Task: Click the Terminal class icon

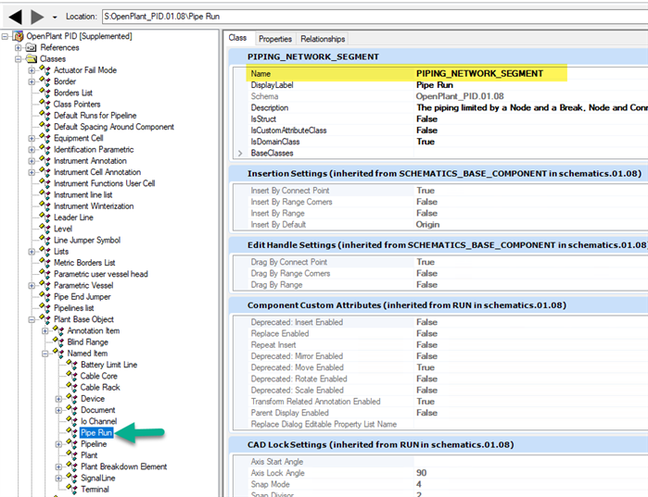Action: 72,490
